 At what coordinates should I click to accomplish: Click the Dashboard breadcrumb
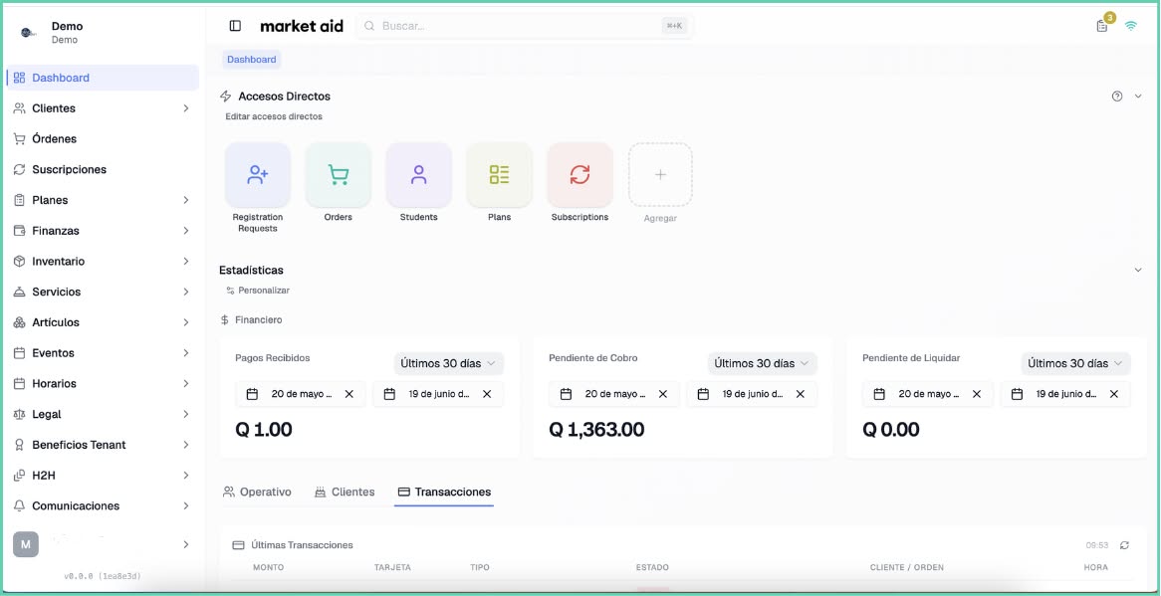pyautogui.click(x=252, y=59)
